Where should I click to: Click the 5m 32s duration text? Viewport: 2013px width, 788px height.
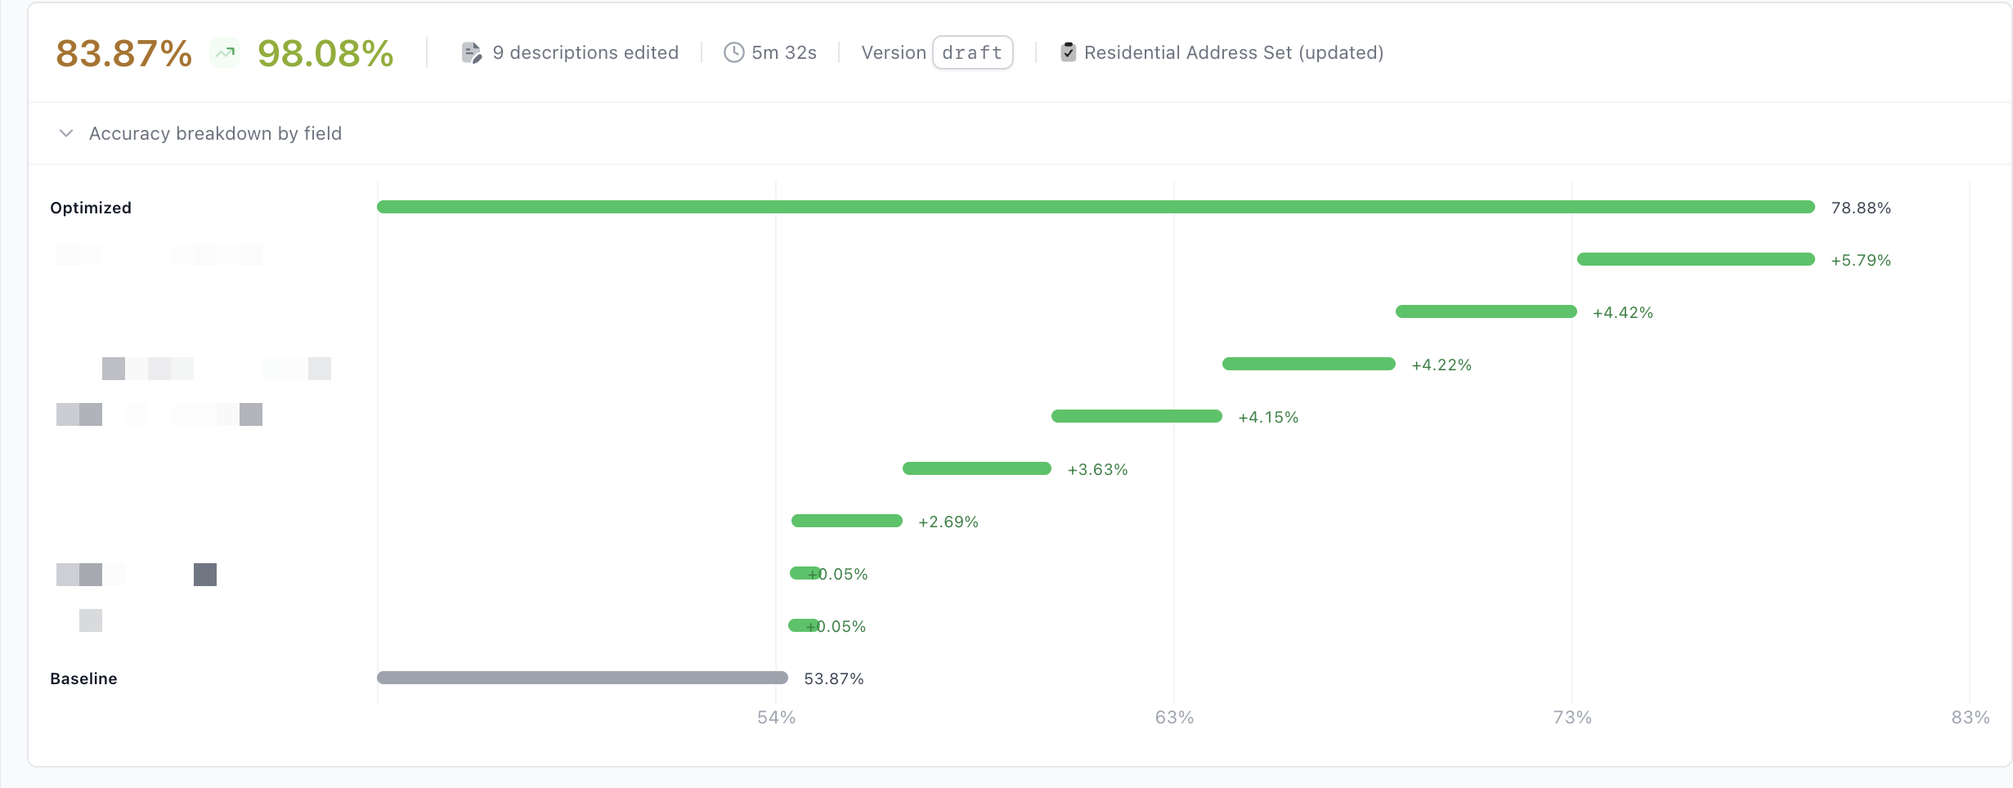coord(783,53)
